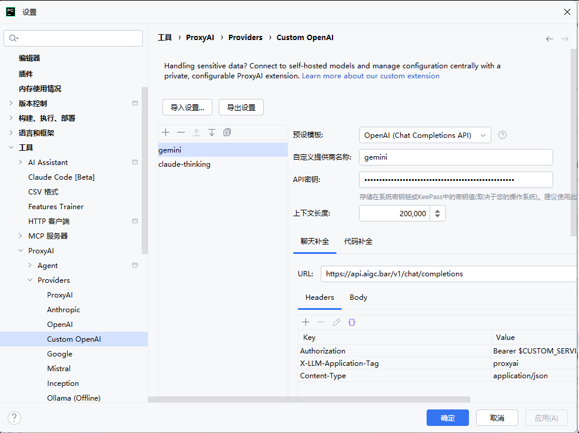
Task: Increase or decrease 上下文长度 with the spinner arrows
Action: [438, 213]
